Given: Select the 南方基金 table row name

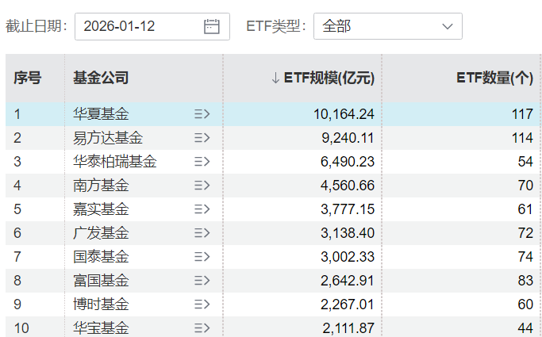Looking at the screenshot, I should pos(101,186).
